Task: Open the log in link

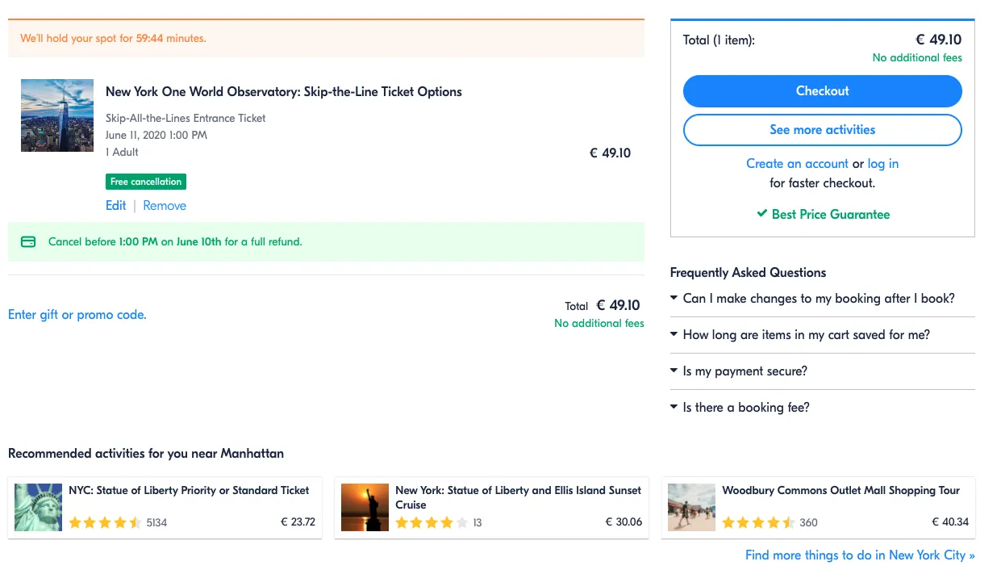Action: (882, 164)
